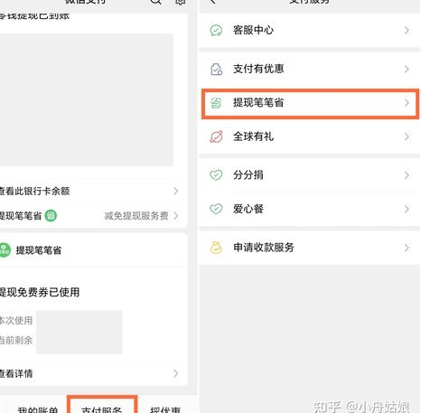Tap the 申请收款服务 money bag icon
This screenshot has height=413, width=421.
click(x=216, y=248)
